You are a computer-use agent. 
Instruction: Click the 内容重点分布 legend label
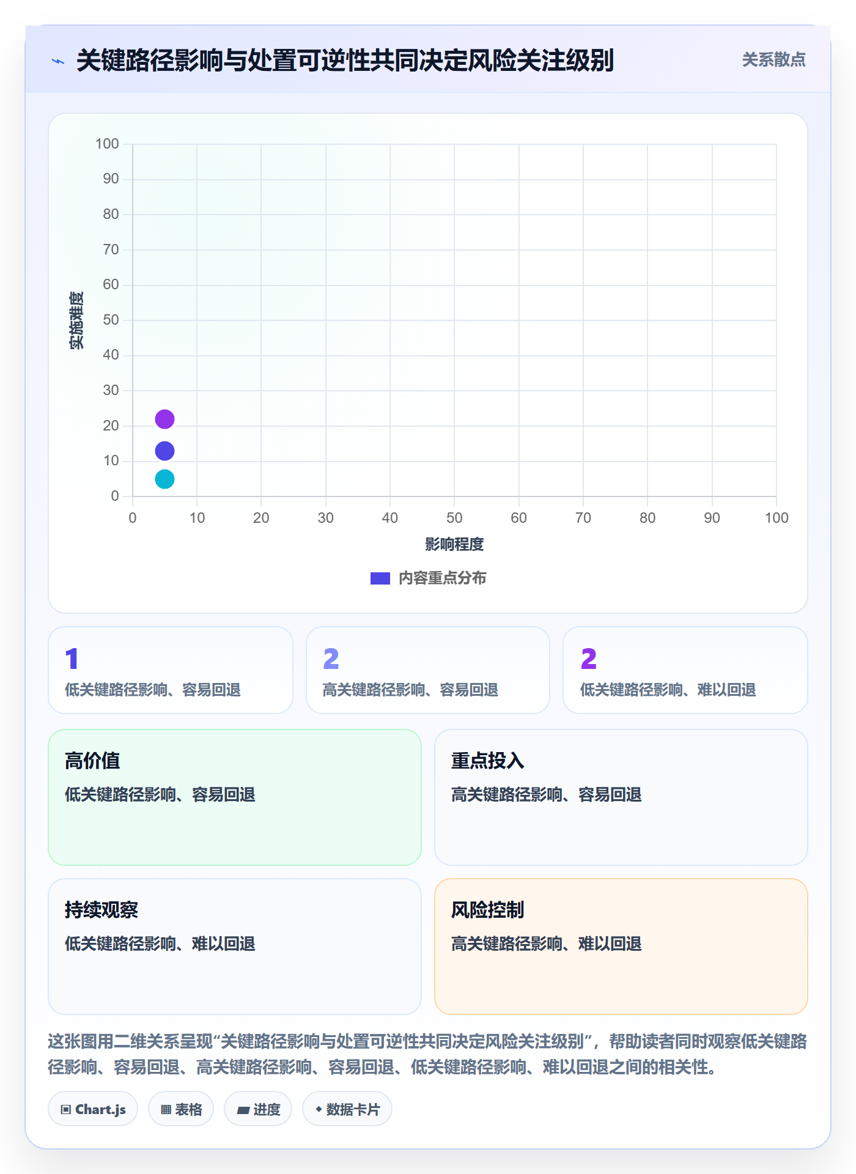(442, 578)
